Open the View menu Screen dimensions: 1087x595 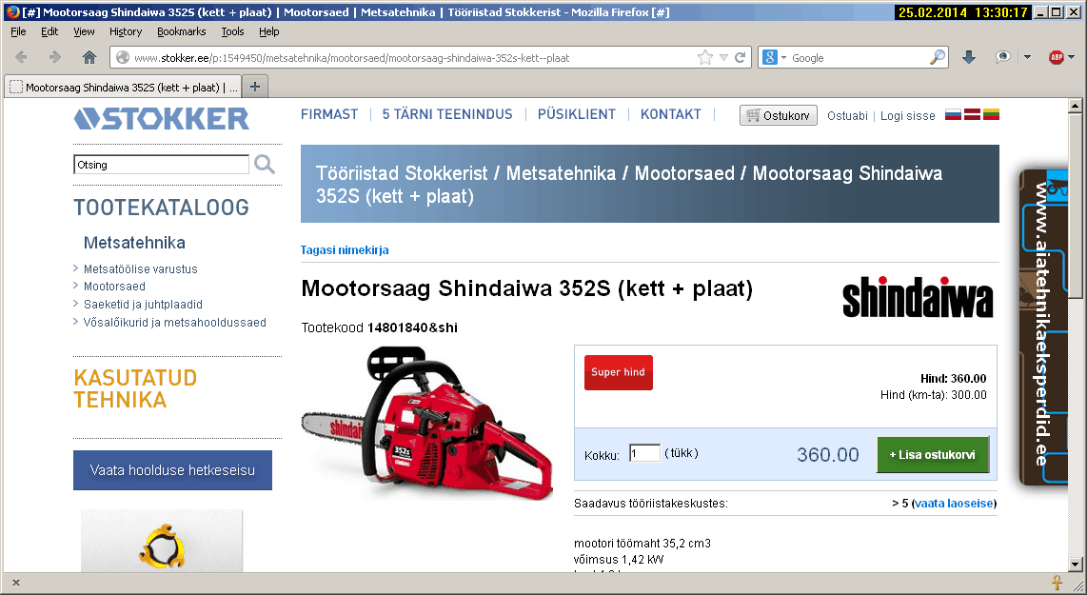pyautogui.click(x=84, y=31)
